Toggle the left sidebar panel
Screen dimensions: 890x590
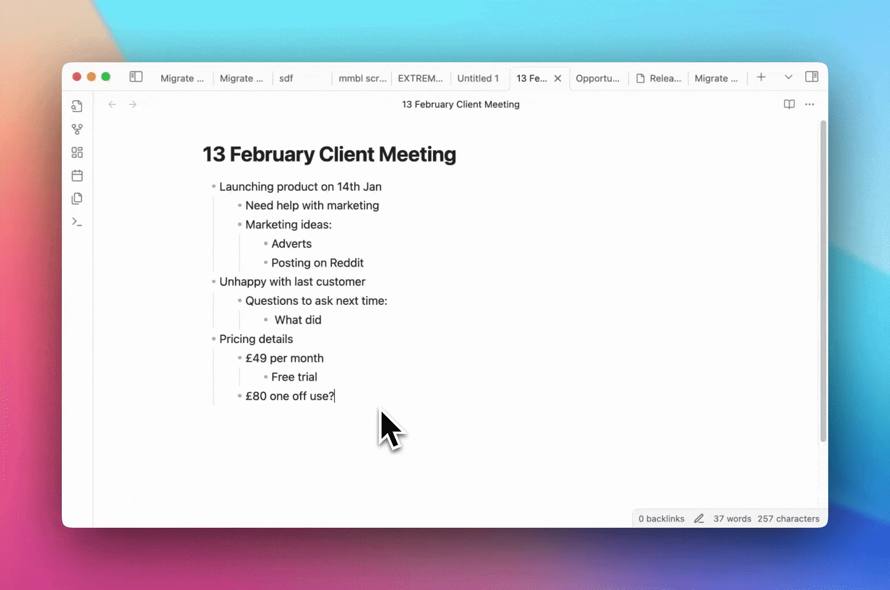click(x=136, y=77)
